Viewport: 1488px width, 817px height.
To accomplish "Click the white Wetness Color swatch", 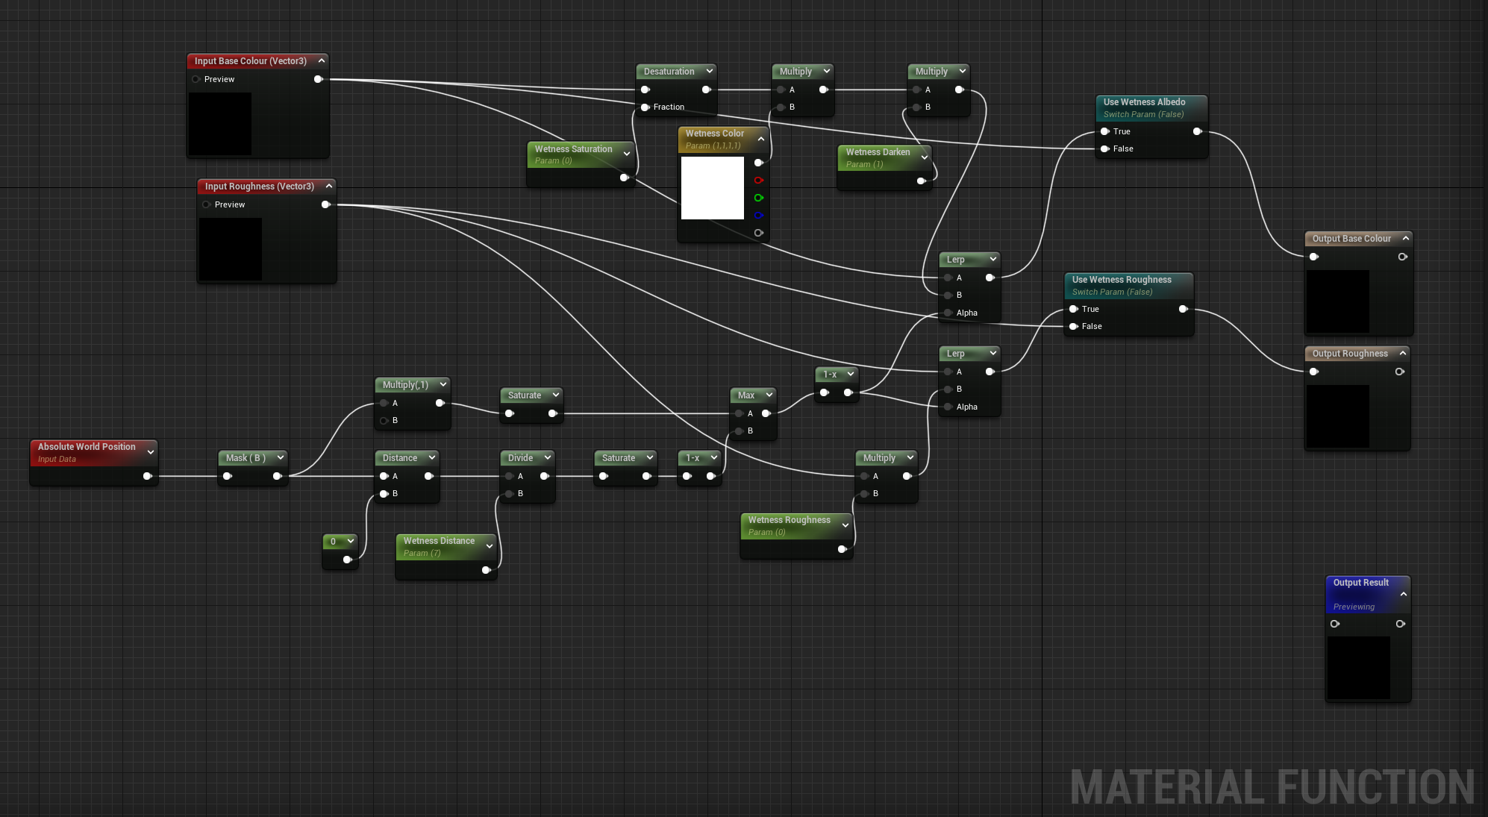I will [712, 188].
